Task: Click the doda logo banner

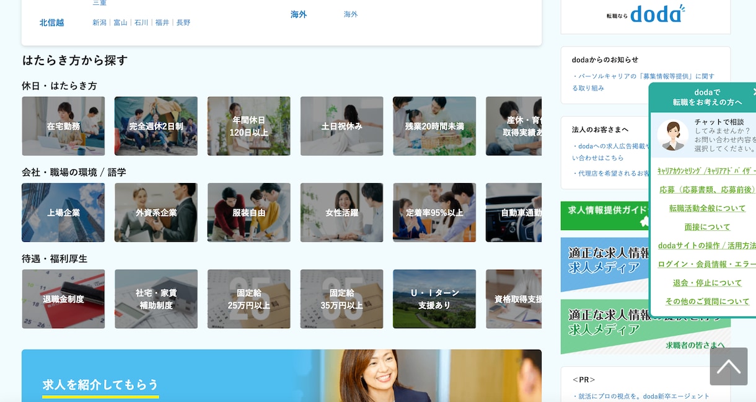Action: [646, 14]
